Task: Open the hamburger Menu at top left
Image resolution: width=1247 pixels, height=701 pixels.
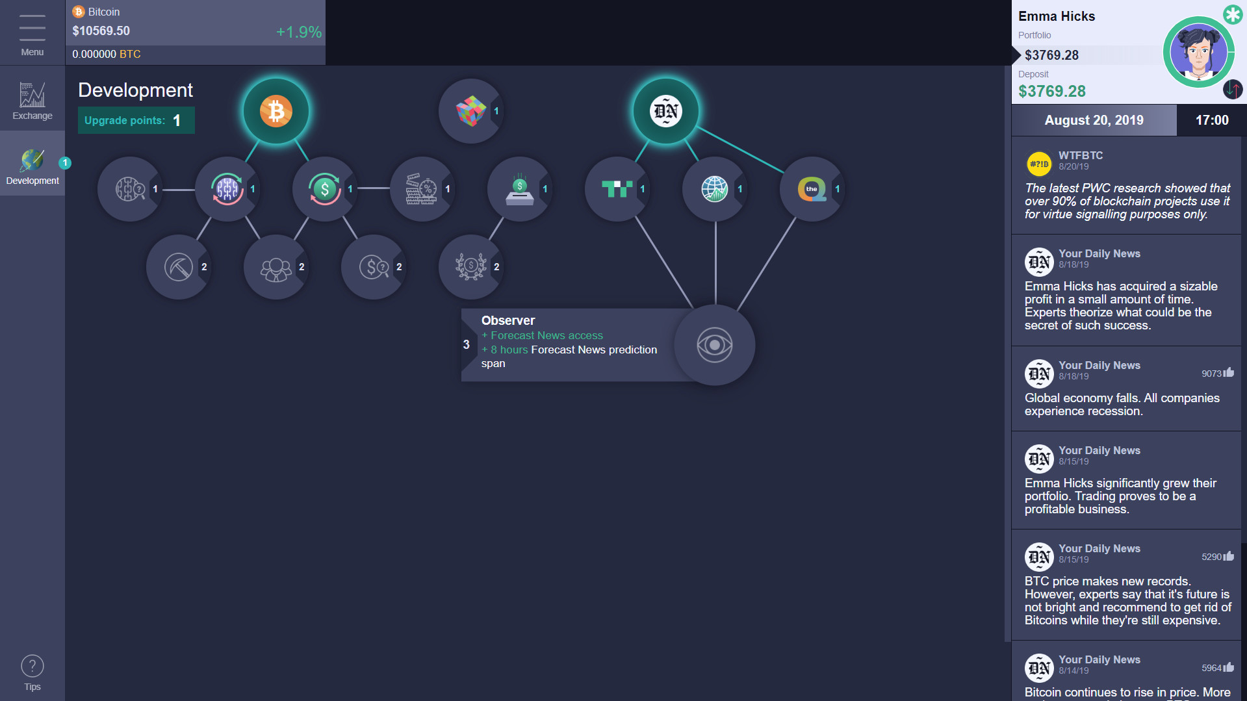Action: (32, 27)
